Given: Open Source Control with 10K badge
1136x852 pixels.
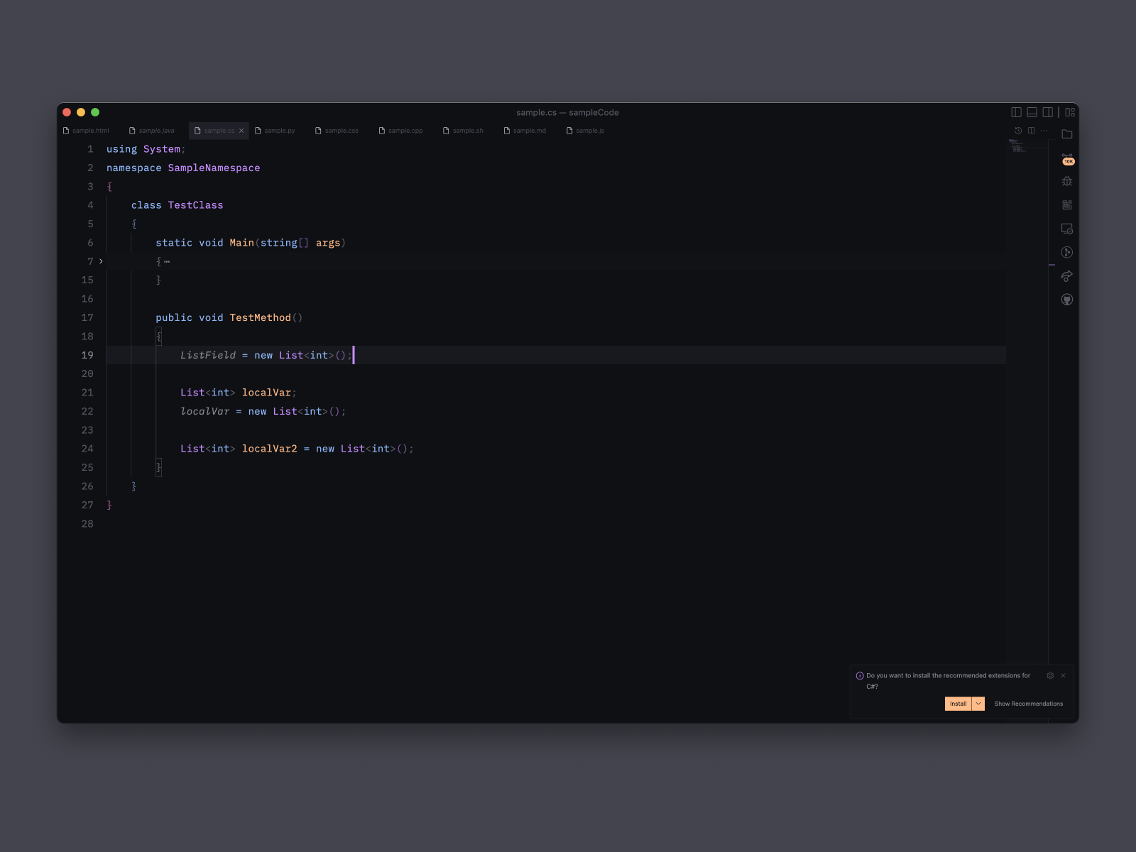Looking at the screenshot, I should tap(1067, 158).
